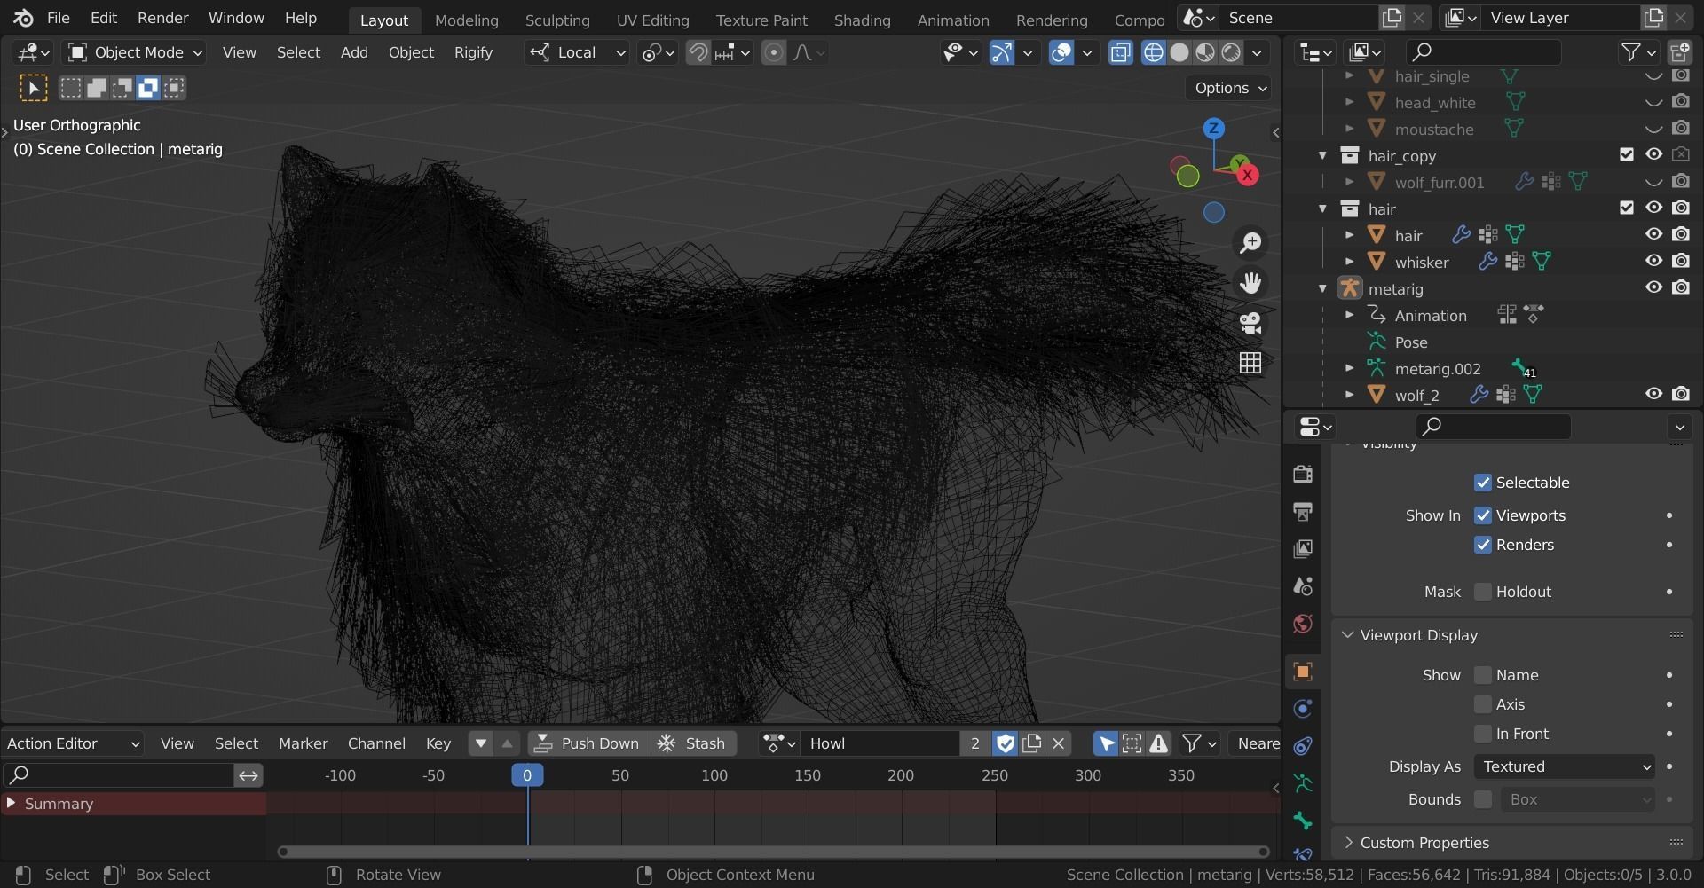The height and width of the screenshot is (888, 1704).
Task: Open the View Layer properties tab
Action: (x=1303, y=549)
